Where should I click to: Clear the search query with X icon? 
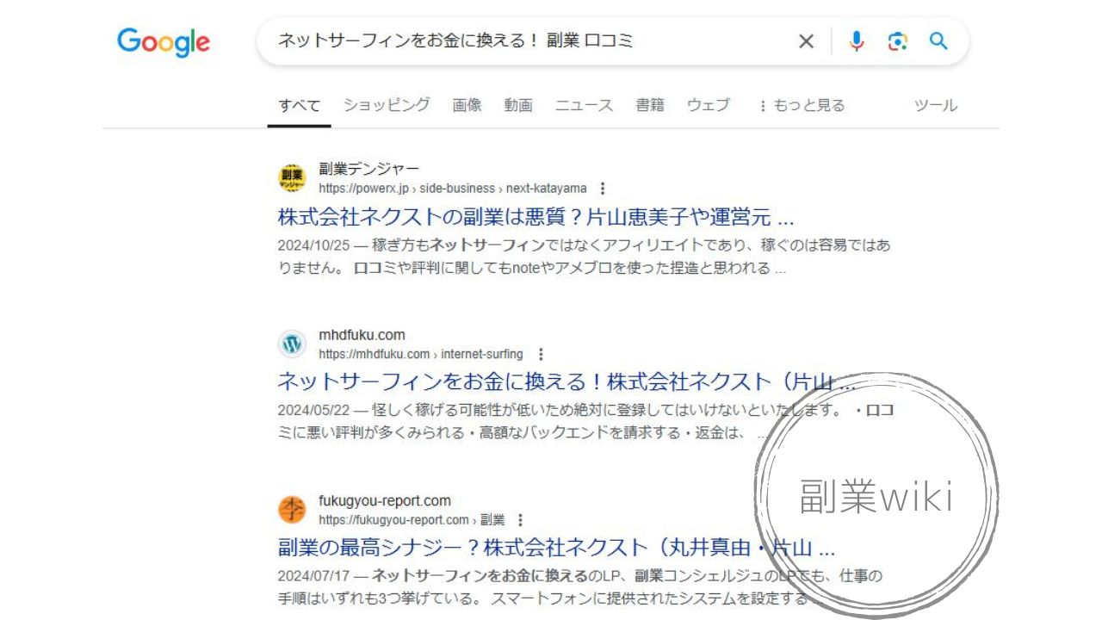(x=806, y=41)
